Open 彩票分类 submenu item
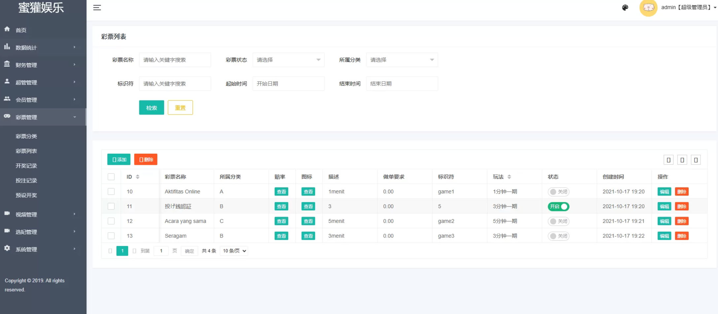Image resolution: width=718 pixels, height=314 pixels. point(26,136)
